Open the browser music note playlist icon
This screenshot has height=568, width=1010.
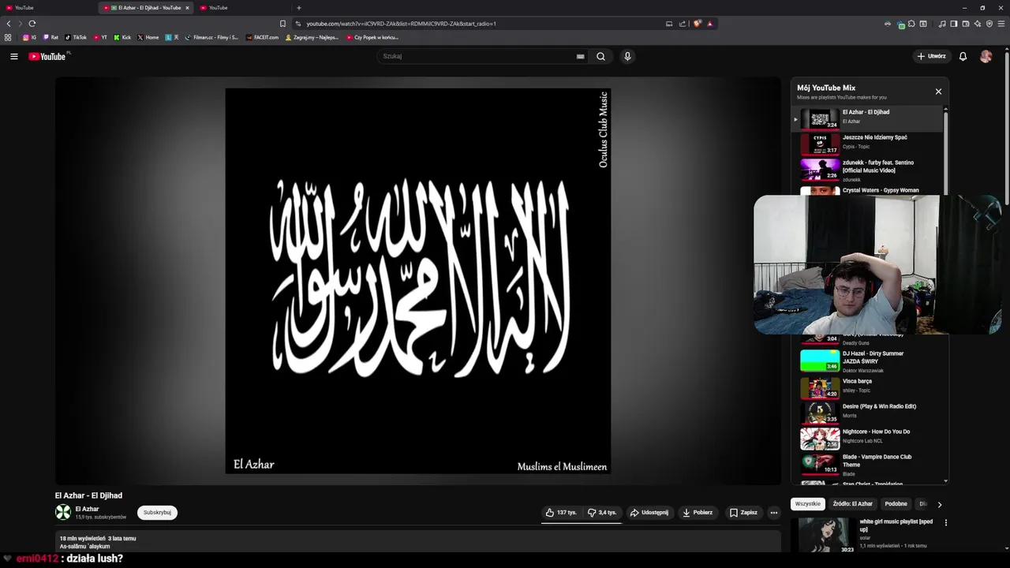click(x=942, y=24)
